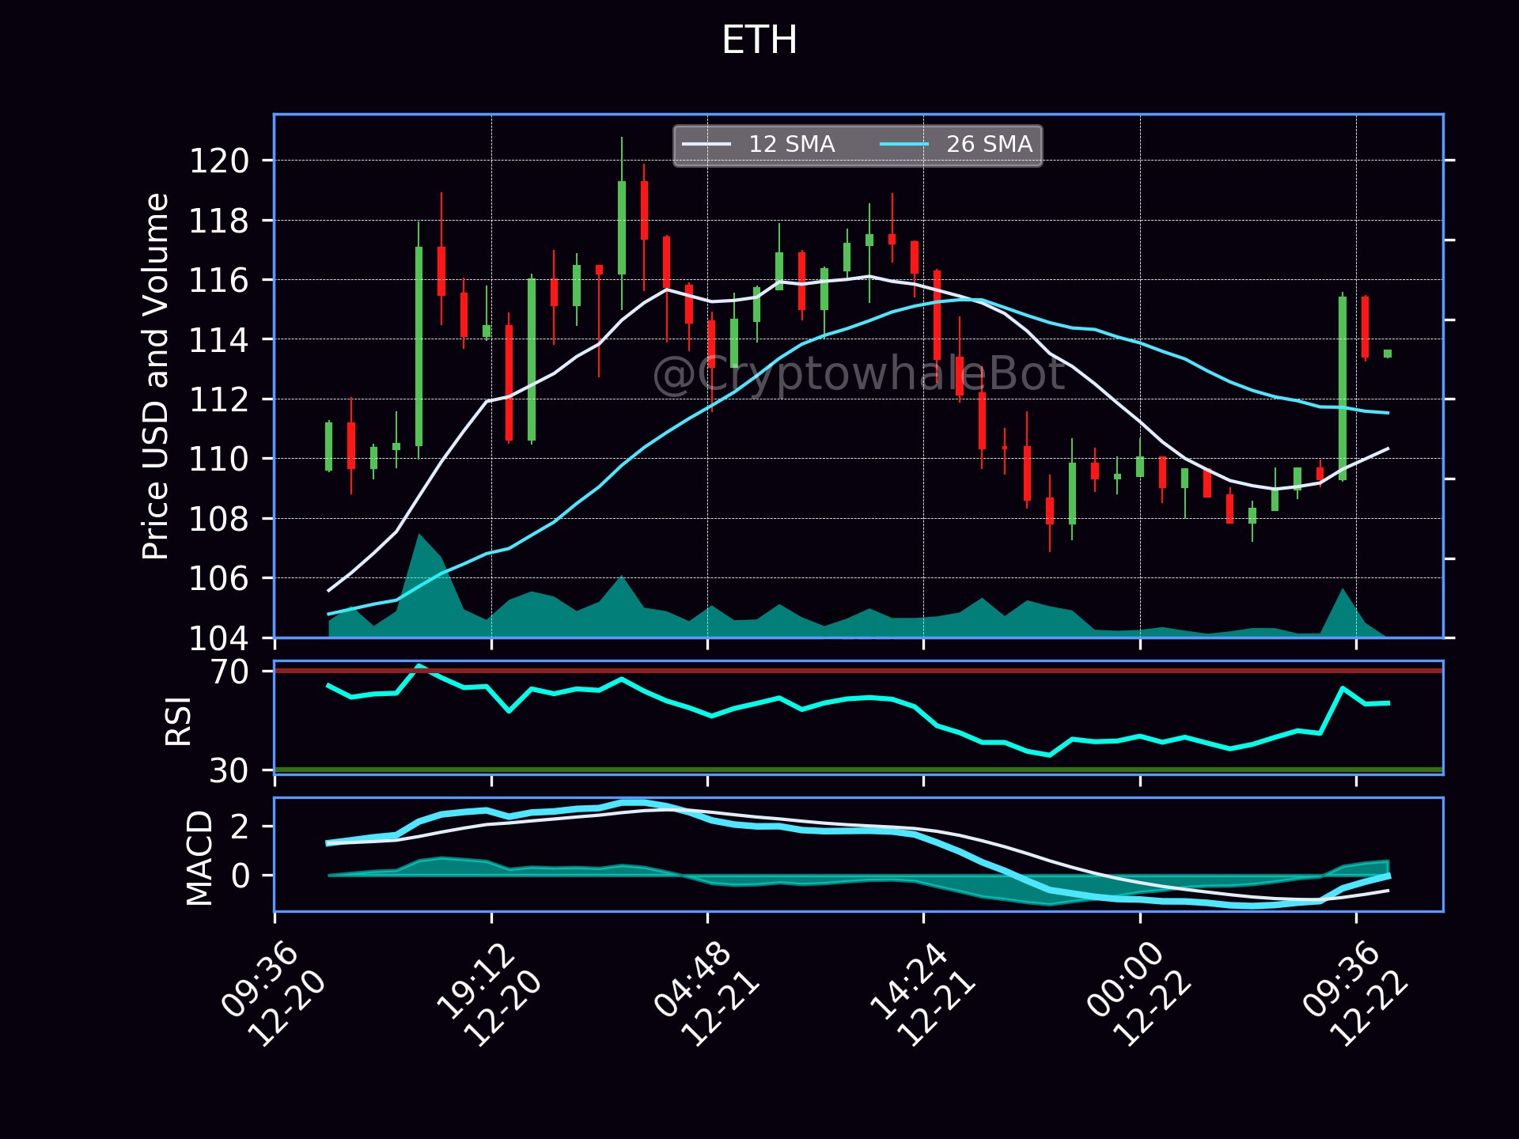Click the green RSI oversold line at 30

pos(858,769)
